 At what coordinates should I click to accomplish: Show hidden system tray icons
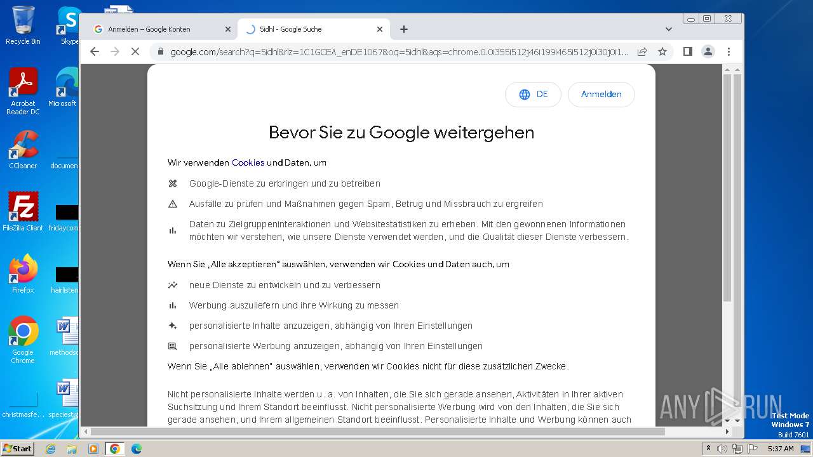tap(708, 449)
